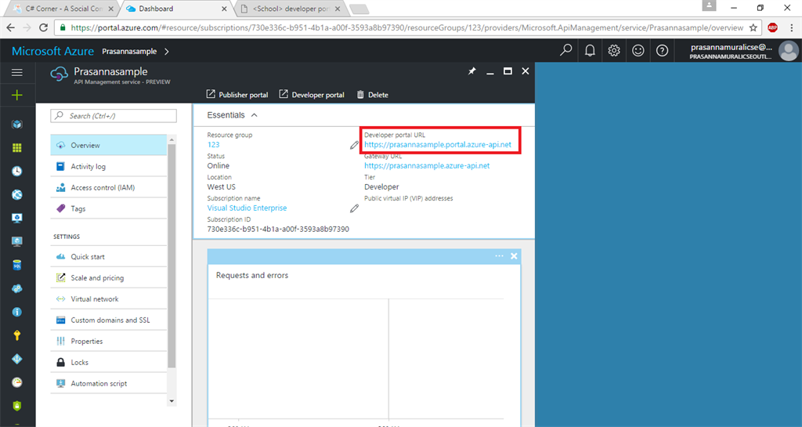Open the Developer portal toolbar button
The height and width of the screenshot is (427, 802).
coord(312,95)
